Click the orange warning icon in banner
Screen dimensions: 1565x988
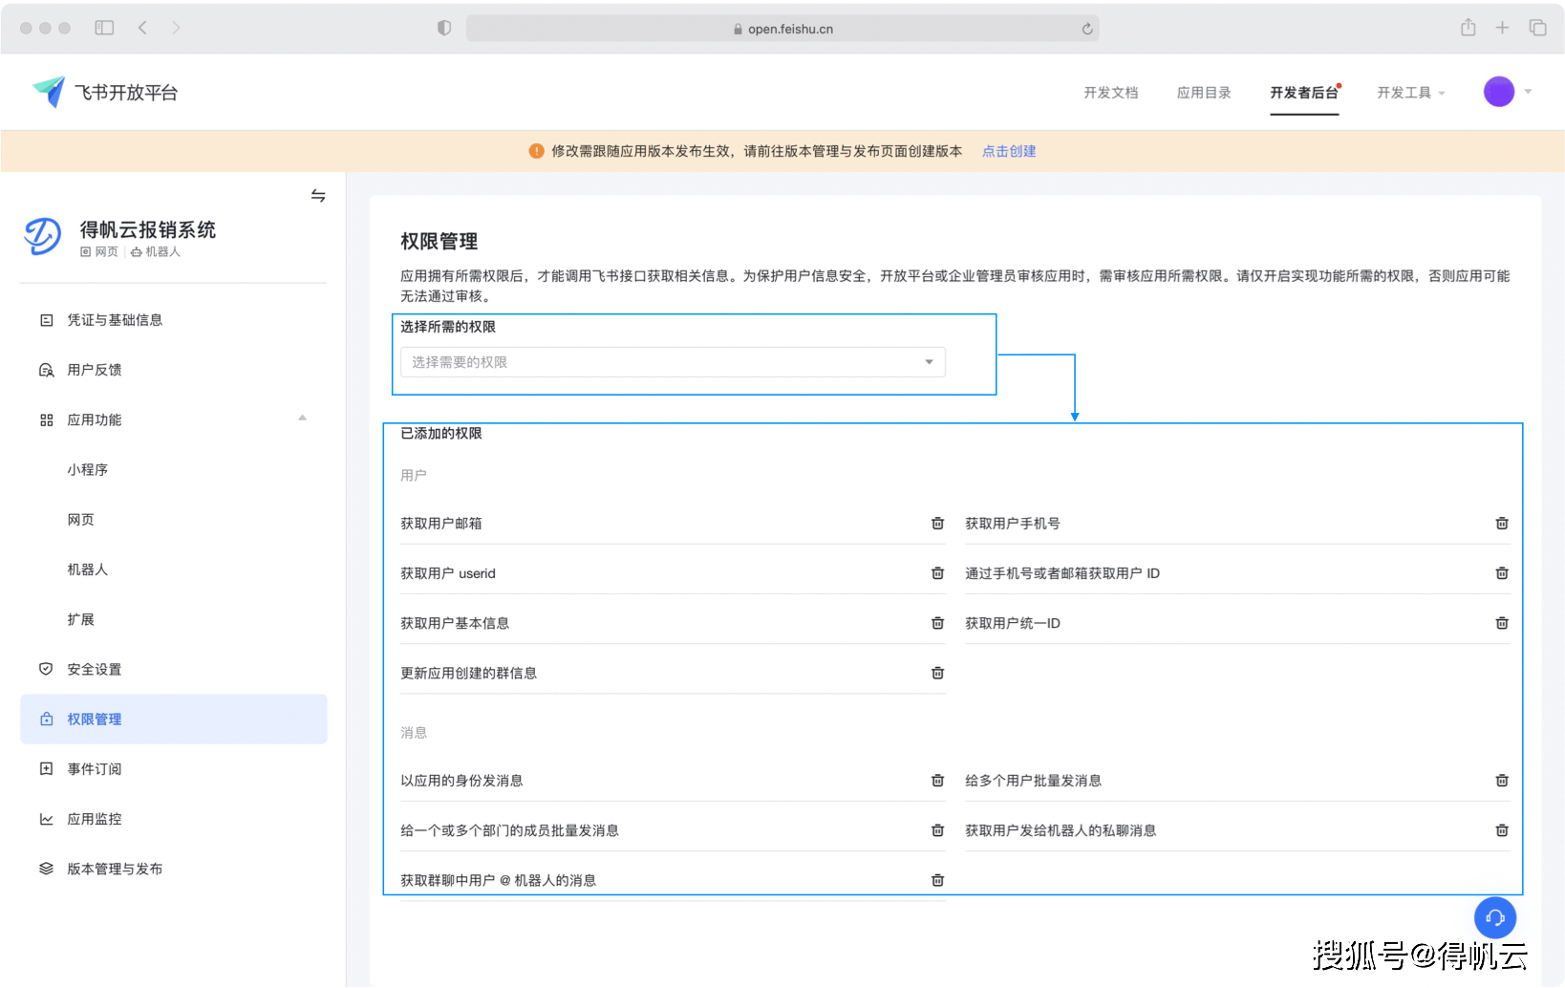pyautogui.click(x=536, y=151)
